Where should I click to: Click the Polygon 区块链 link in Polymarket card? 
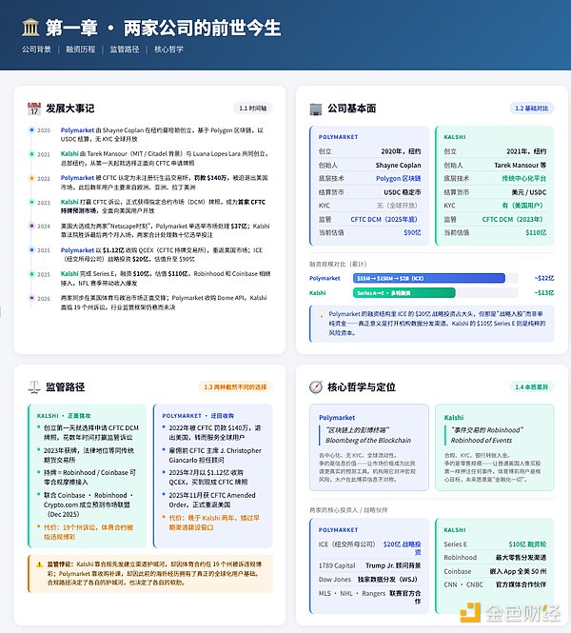coord(401,178)
